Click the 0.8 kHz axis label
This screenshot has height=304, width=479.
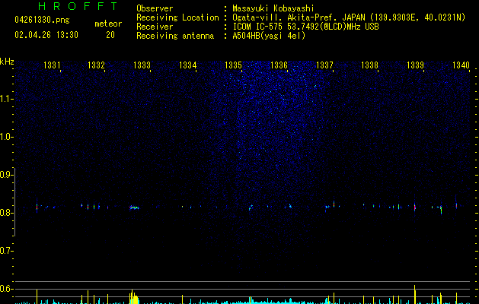click(6, 213)
